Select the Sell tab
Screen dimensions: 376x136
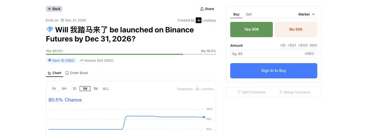click(249, 14)
